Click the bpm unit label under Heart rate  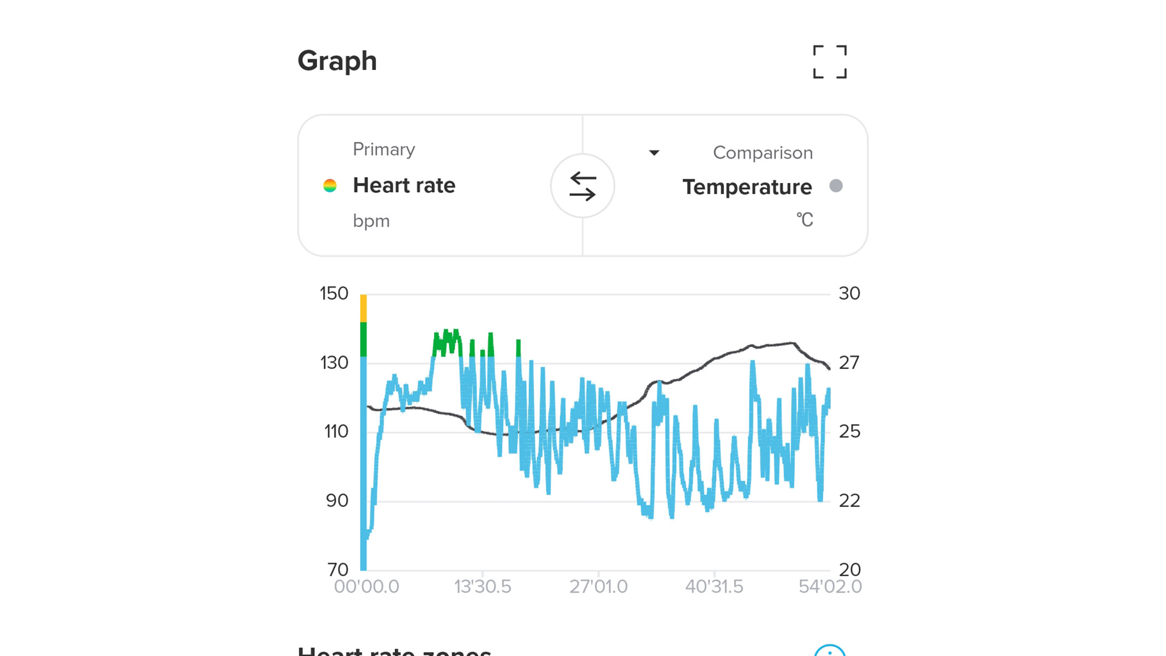pyautogui.click(x=371, y=221)
